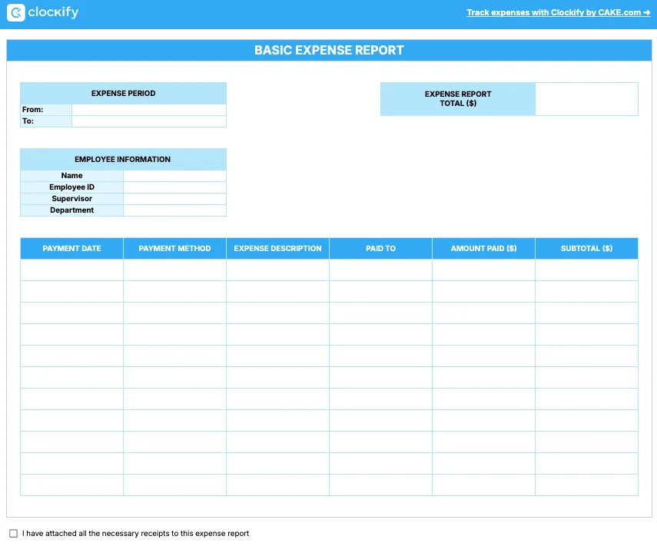Click the To date field
657x546 pixels.
coord(149,121)
